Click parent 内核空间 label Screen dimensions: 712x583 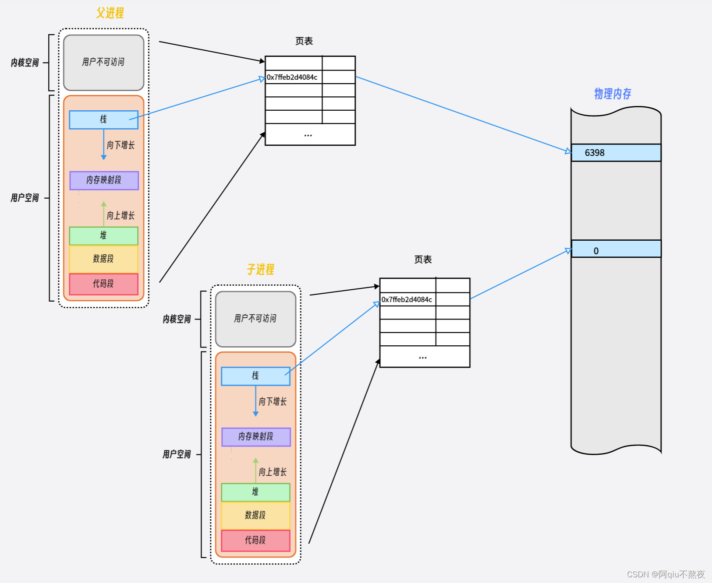click(25, 63)
